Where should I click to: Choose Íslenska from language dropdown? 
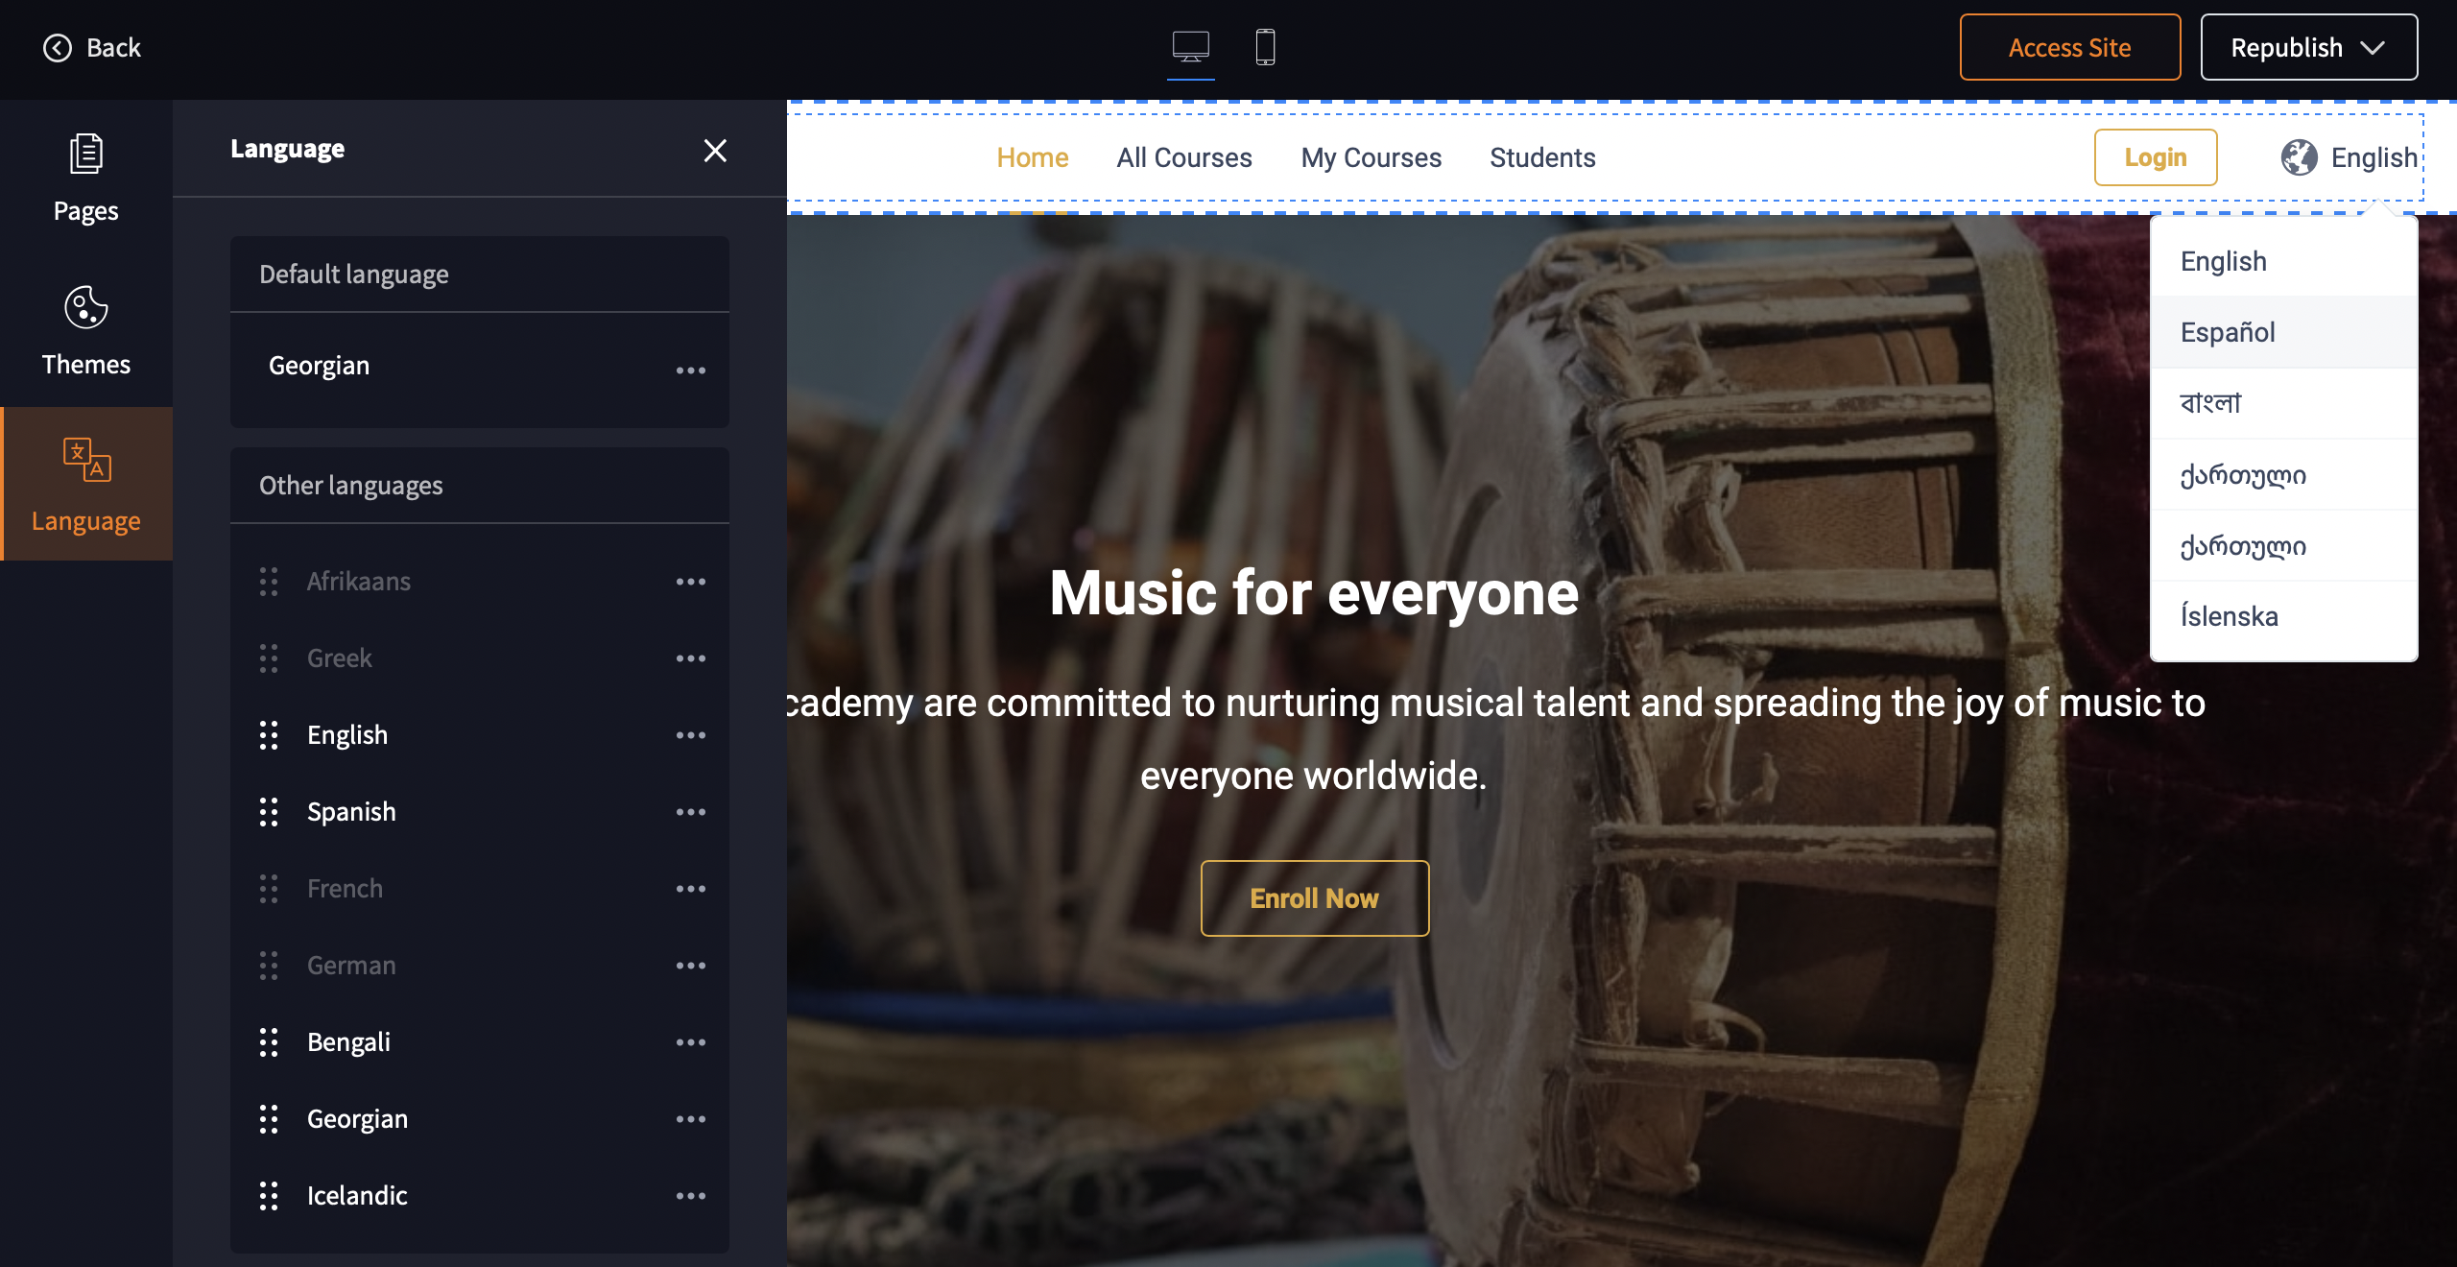(2229, 616)
